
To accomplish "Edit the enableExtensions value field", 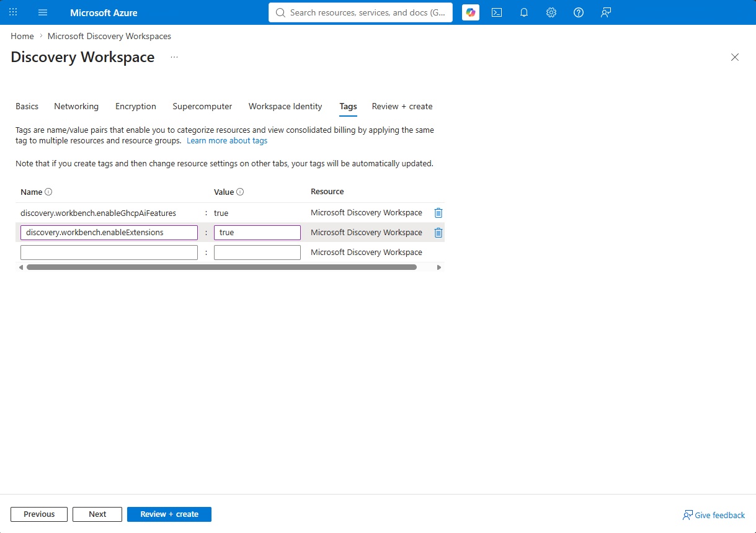I will pyautogui.click(x=257, y=233).
